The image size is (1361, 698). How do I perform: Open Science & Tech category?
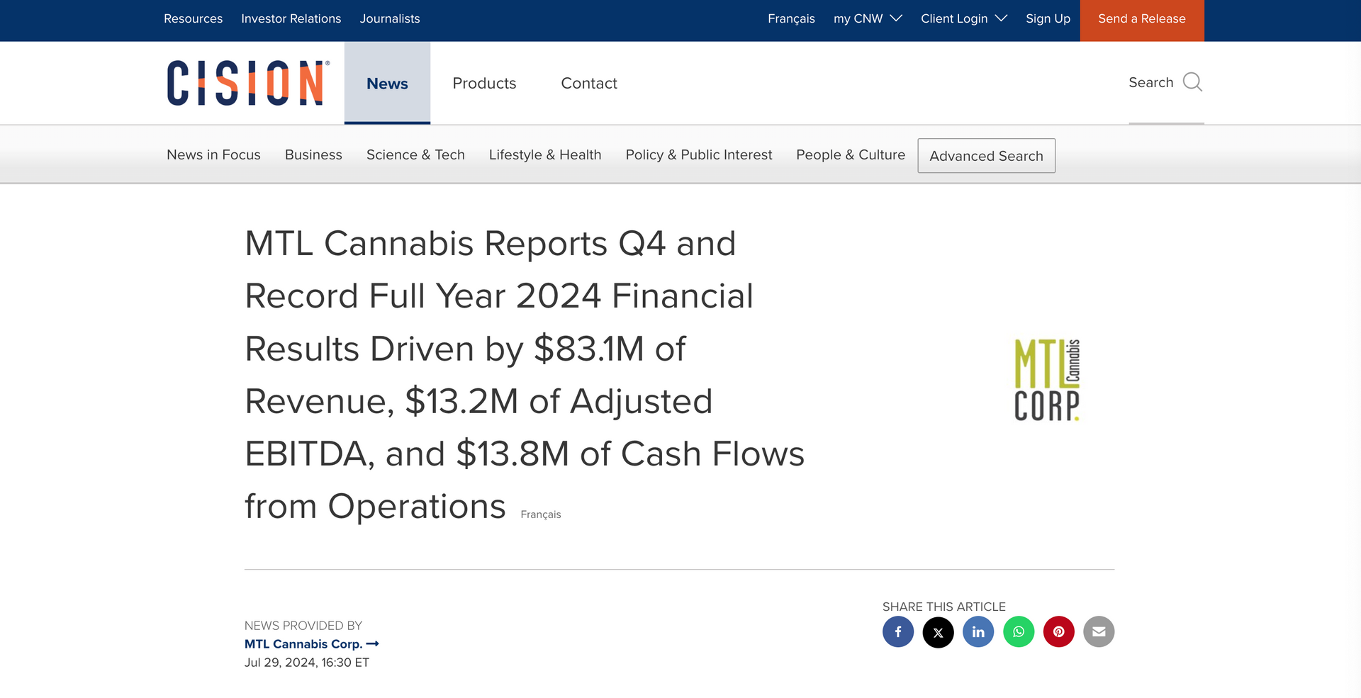pyautogui.click(x=415, y=154)
